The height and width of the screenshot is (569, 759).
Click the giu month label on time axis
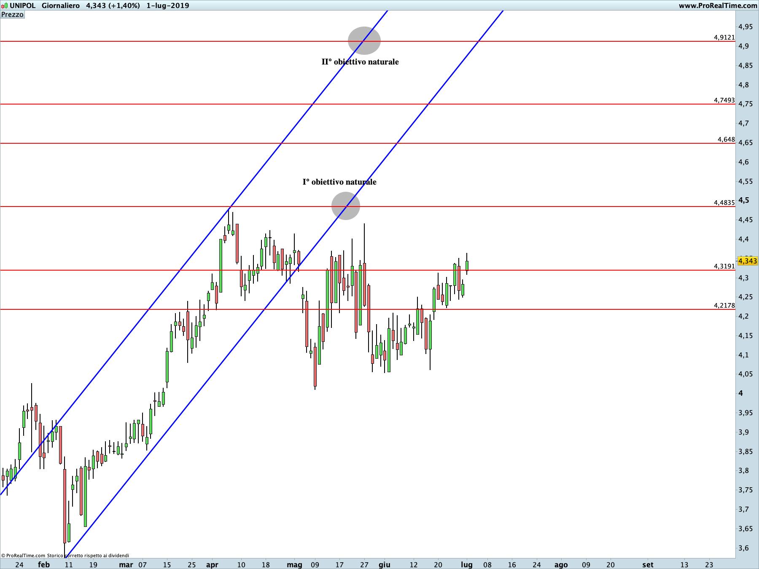click(x=384, y=564)
